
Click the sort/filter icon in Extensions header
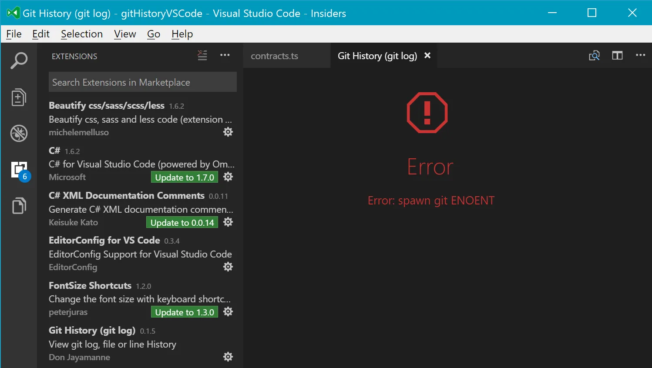(202, 55)
